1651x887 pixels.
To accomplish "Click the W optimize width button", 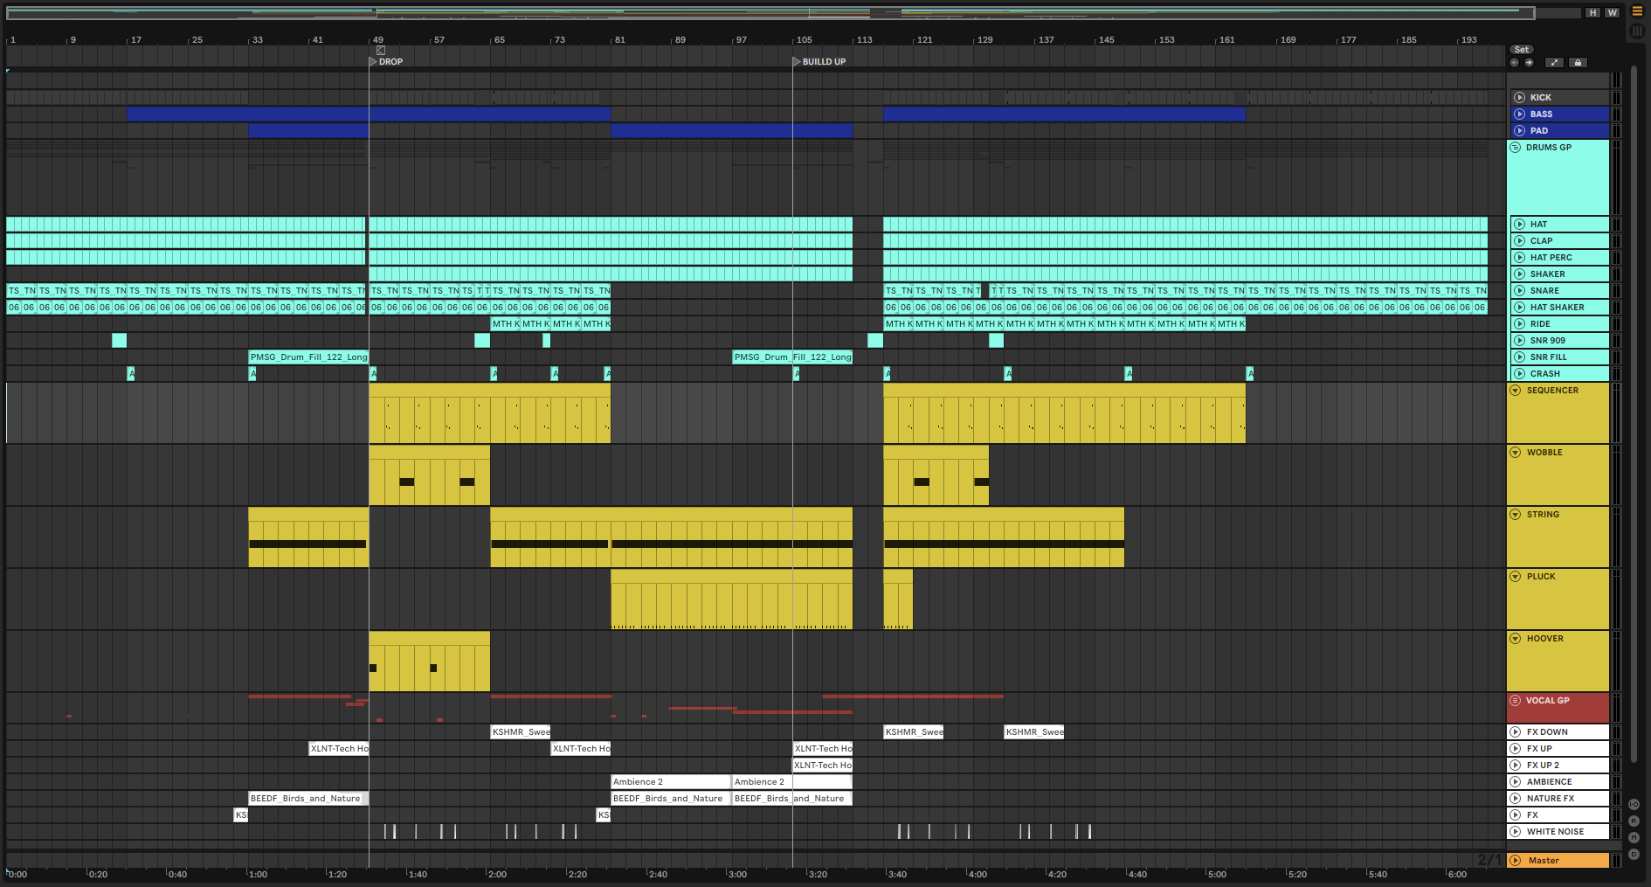I will click(1612, 13).
